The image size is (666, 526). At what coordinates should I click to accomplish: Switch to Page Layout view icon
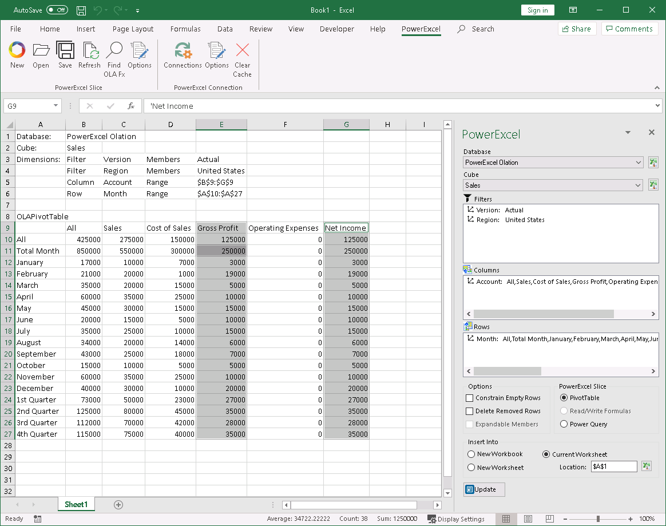click(x=528, y=519)
